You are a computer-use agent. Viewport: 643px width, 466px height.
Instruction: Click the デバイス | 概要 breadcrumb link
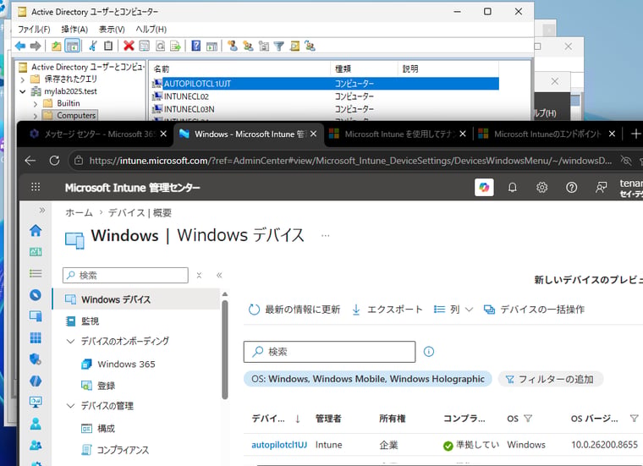140,213
